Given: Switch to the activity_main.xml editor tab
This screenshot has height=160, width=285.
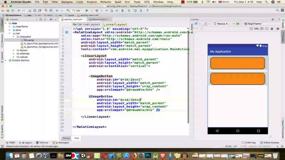Looking at the screenshot, I should click(x=73, y=20).
